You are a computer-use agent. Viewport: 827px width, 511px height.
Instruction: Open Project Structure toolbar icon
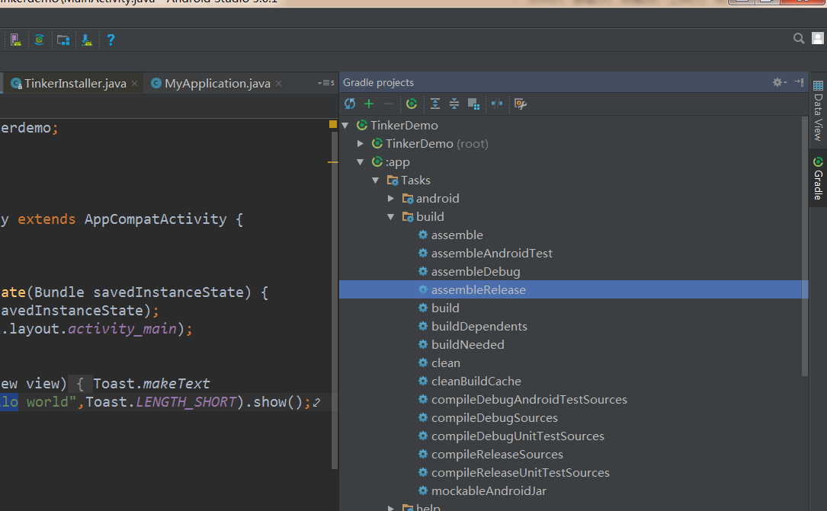63,40
